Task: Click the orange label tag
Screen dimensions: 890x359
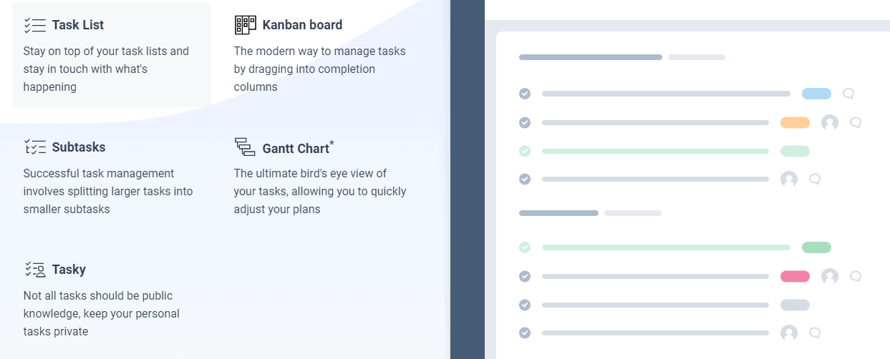Action: 795,122
